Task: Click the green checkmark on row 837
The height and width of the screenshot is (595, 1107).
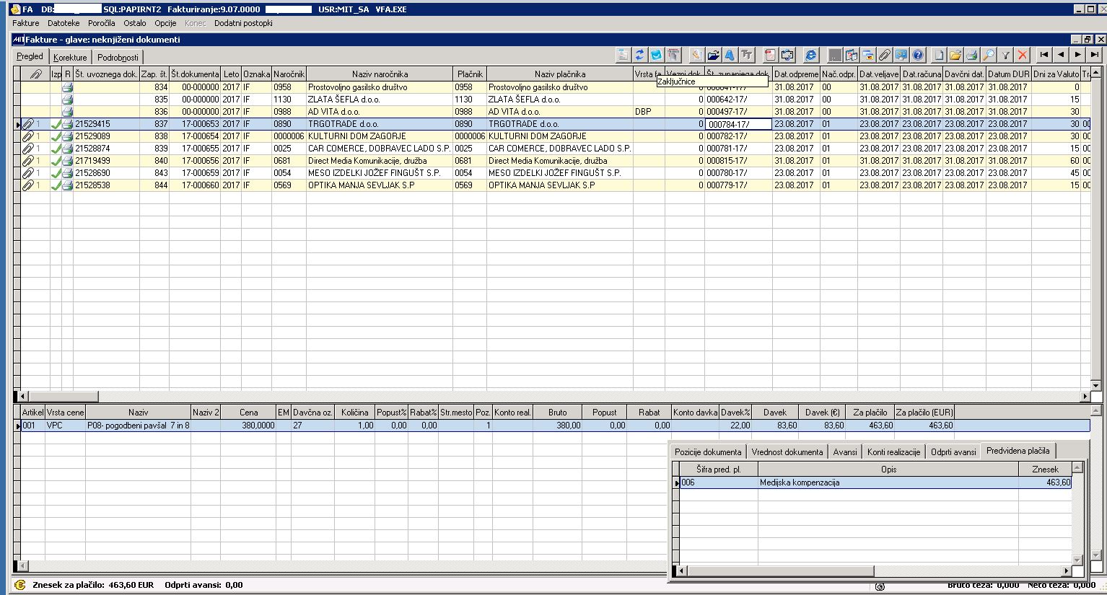Action: pos(58,123)
